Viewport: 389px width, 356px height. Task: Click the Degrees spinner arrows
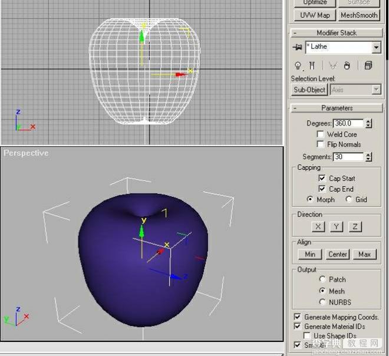coord(368,123)
